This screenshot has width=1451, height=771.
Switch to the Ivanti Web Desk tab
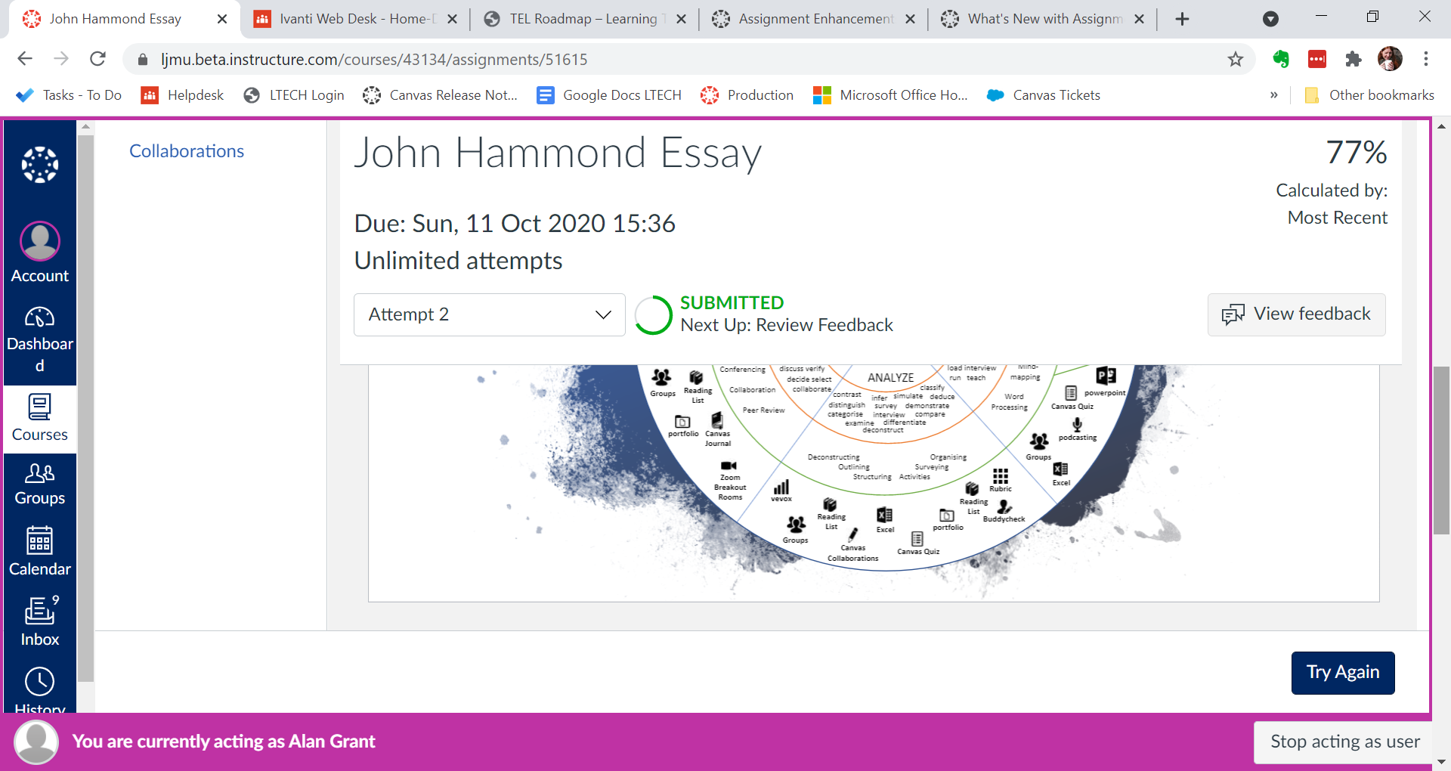(x=354, y=19)
